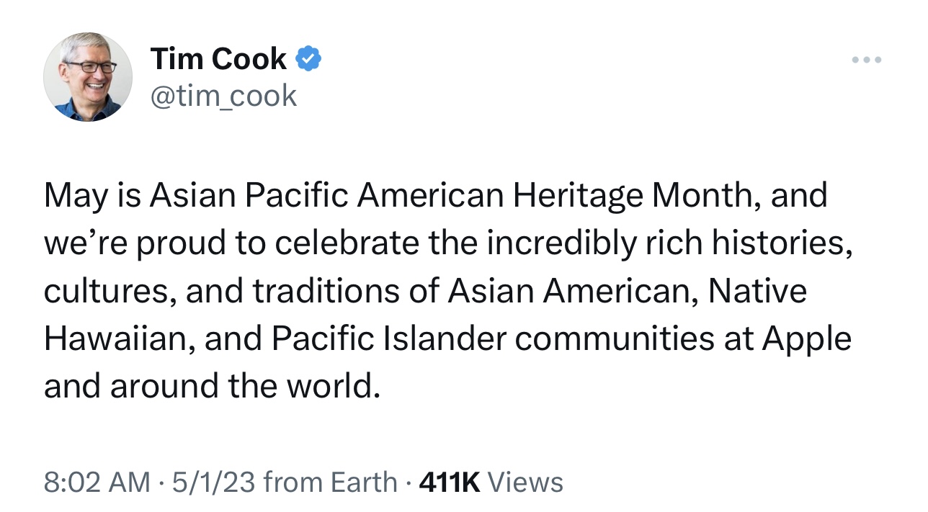Viewport: 928px width, 512px height.
Task: Open the 411K view count
Action: [449, 482]
